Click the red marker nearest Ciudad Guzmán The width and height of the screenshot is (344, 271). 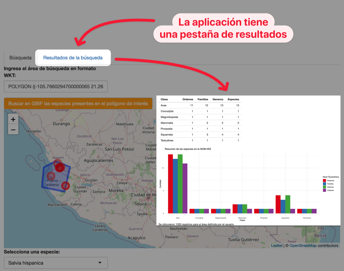66,186
